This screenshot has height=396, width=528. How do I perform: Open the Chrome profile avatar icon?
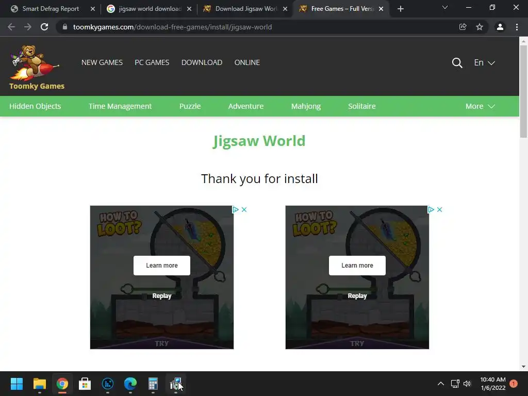[500, 27]
